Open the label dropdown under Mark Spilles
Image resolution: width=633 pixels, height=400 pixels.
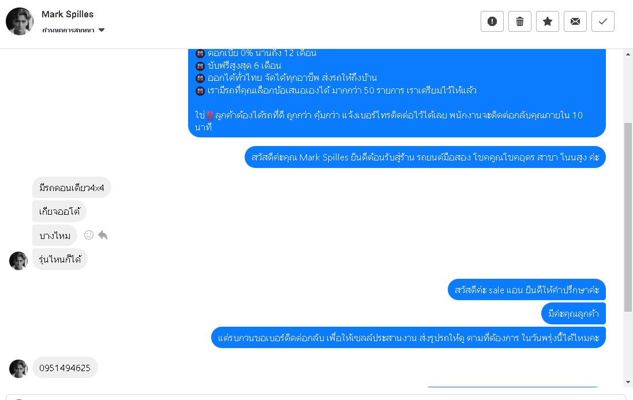pyautogui.click(x=73, y=30)
